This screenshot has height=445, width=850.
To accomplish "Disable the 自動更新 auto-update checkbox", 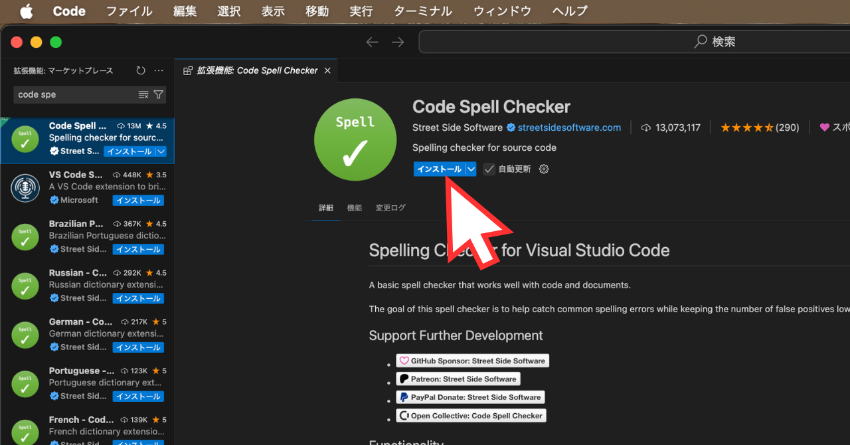I will click(489, 169).
